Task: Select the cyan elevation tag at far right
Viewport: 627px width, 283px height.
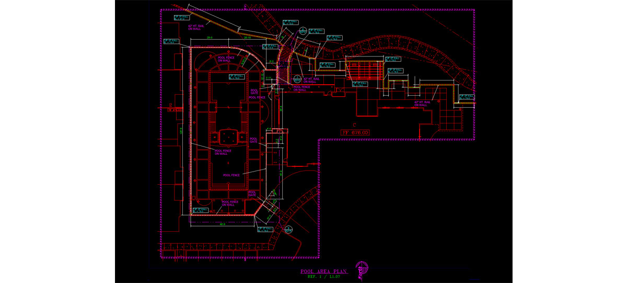Action: tap(466, 97)
